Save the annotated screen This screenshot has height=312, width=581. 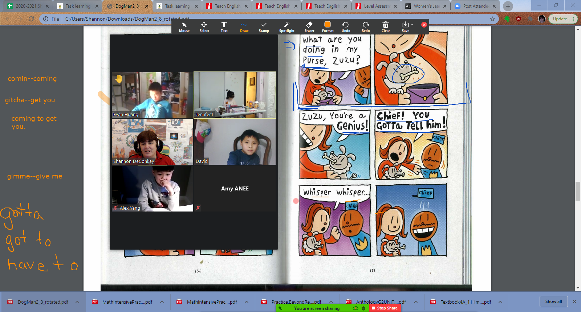pyautogui.click(x=405, y=27)
